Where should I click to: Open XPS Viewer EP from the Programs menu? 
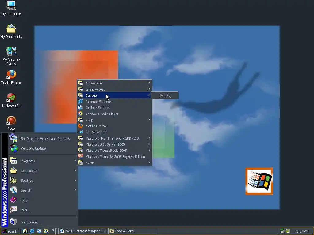click(x=115, y=132)
